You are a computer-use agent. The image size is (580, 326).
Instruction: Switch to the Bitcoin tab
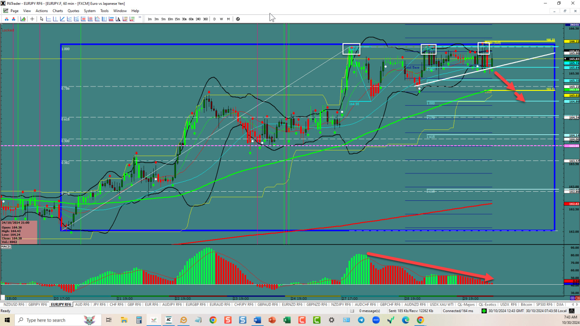point(526,305)
